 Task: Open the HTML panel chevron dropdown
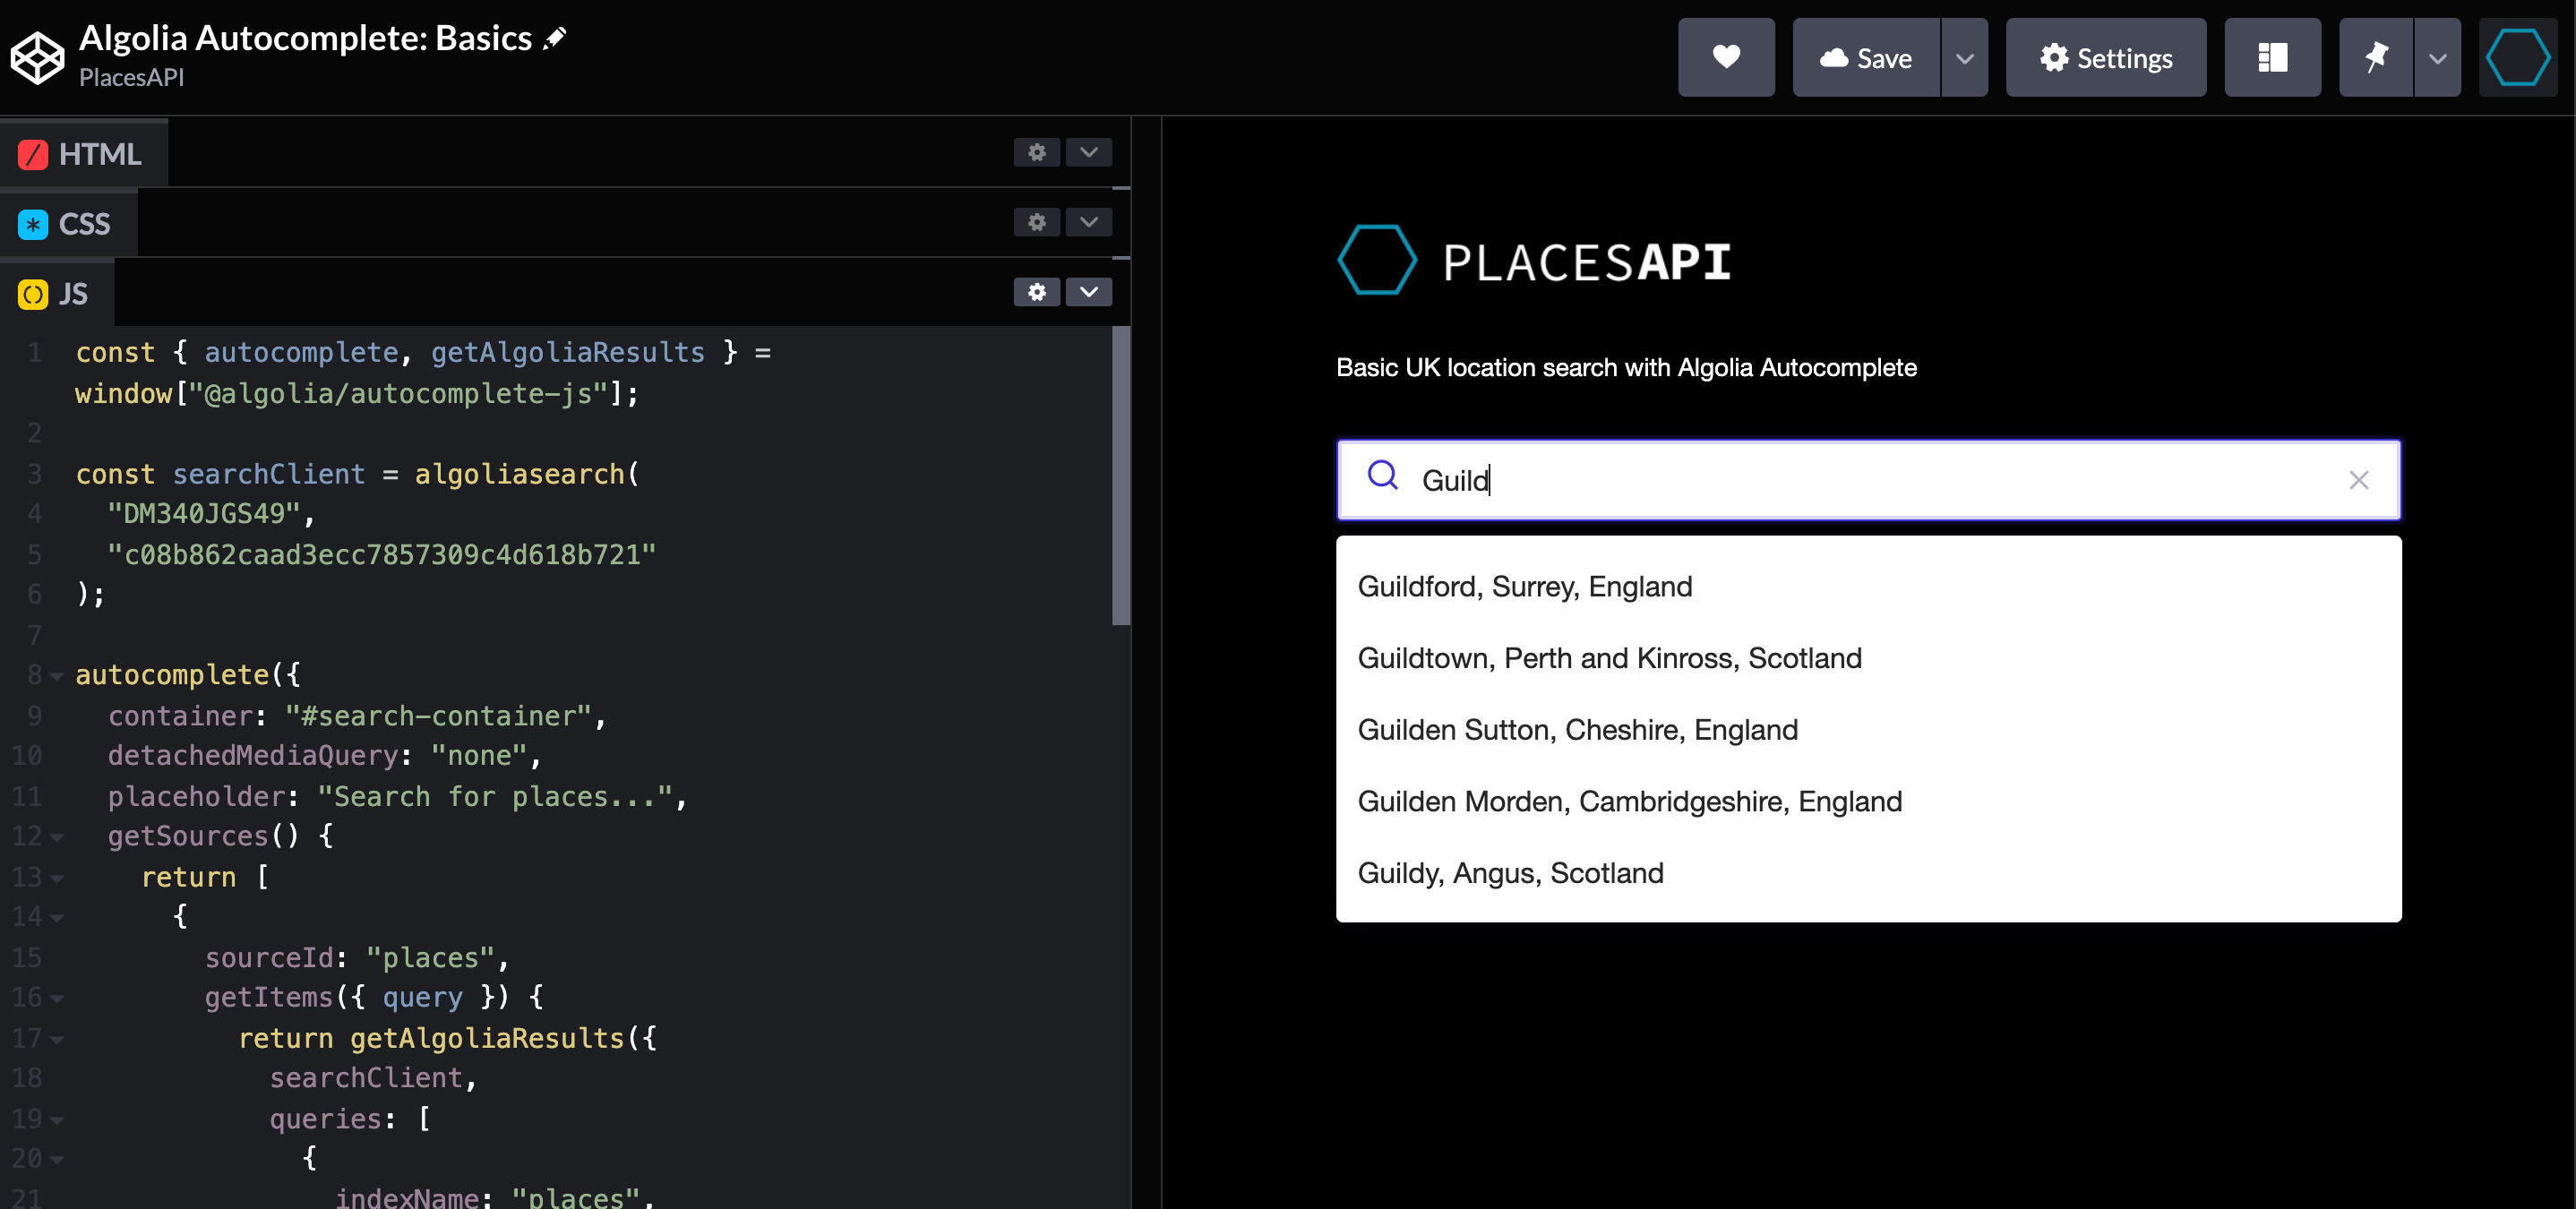pos(1088,152)
